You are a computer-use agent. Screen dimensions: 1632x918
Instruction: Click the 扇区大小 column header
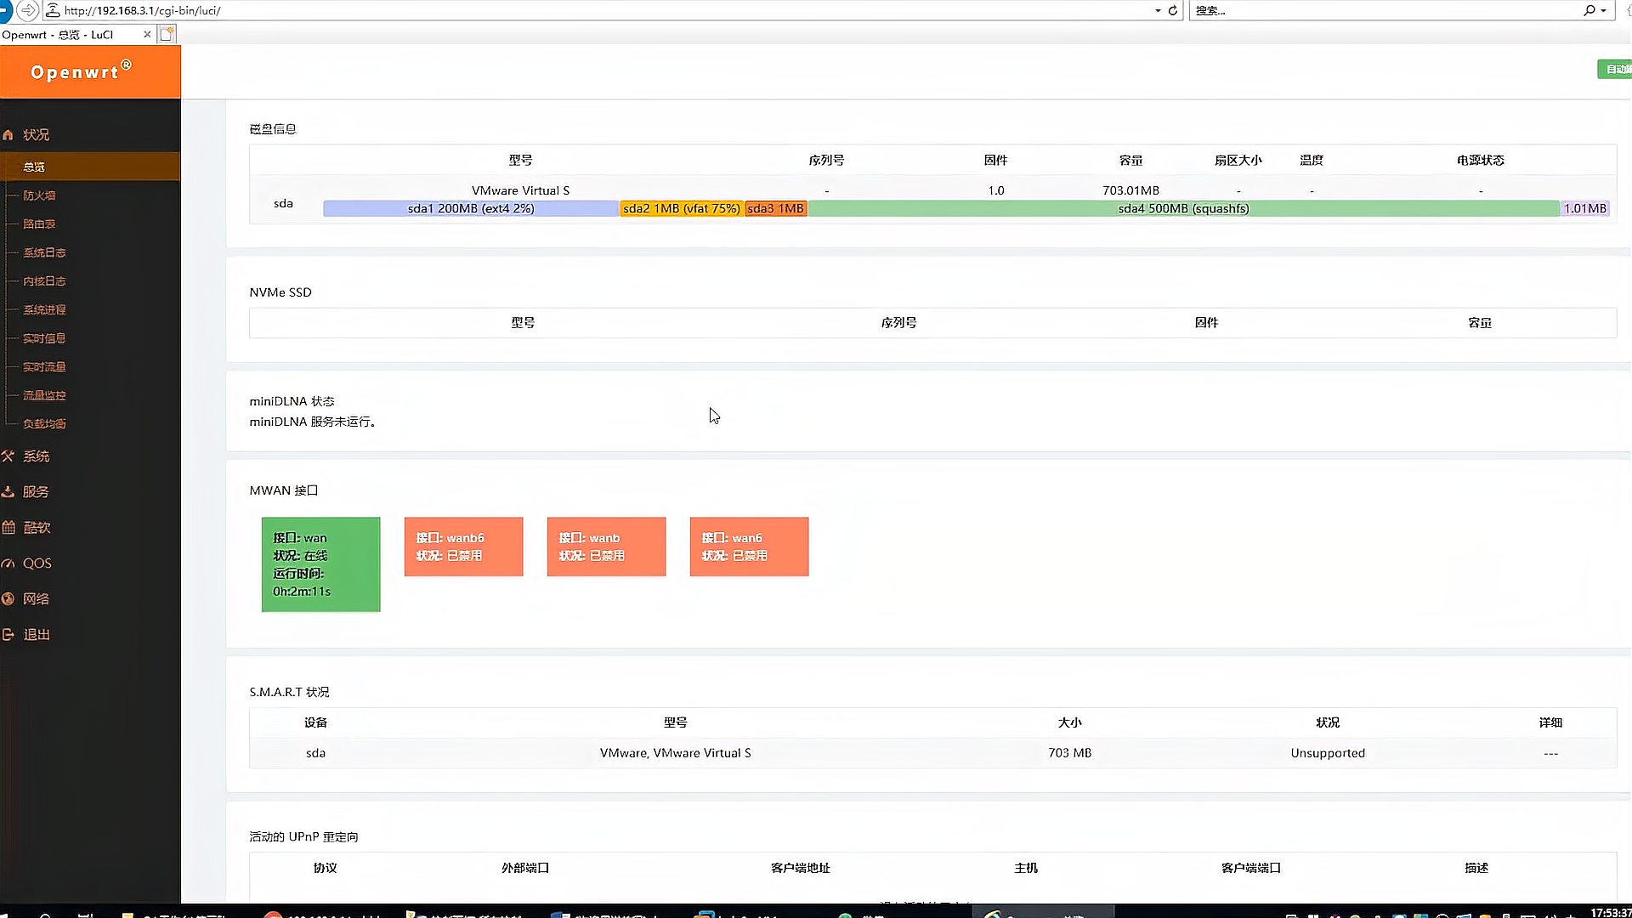point(1238,160)
